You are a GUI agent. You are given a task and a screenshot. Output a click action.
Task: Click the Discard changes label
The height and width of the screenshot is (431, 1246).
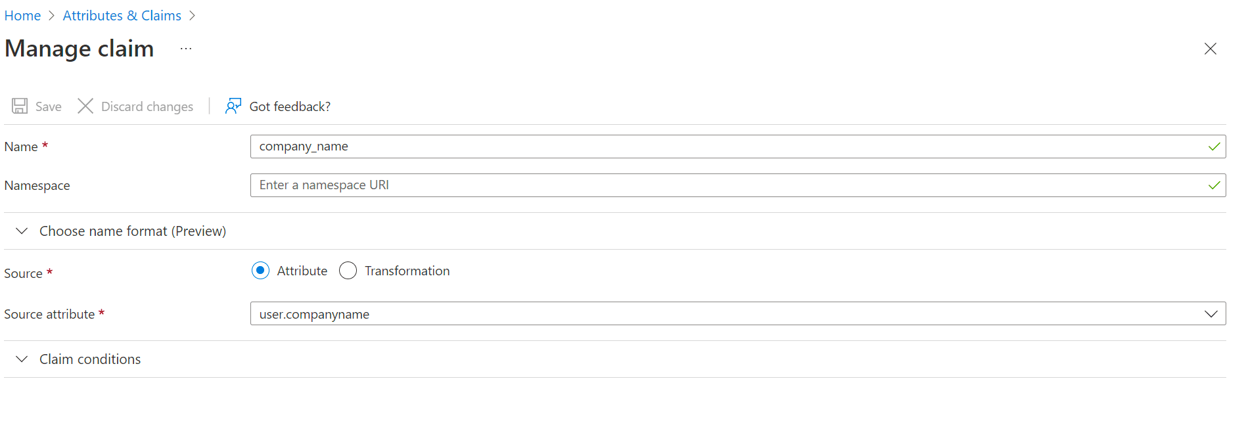pos(147,106)
